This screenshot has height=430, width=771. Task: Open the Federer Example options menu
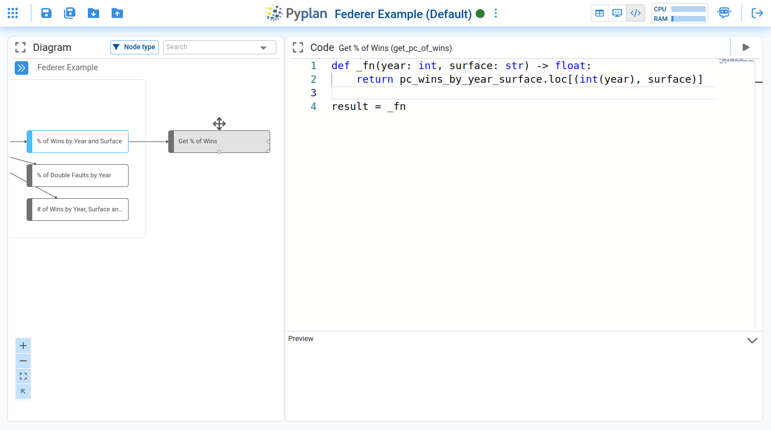click(496, 13)
